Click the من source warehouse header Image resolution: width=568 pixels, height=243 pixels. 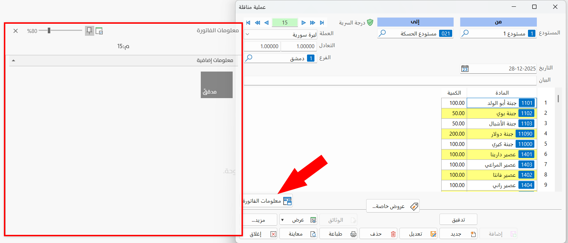(x=498, y=22)
